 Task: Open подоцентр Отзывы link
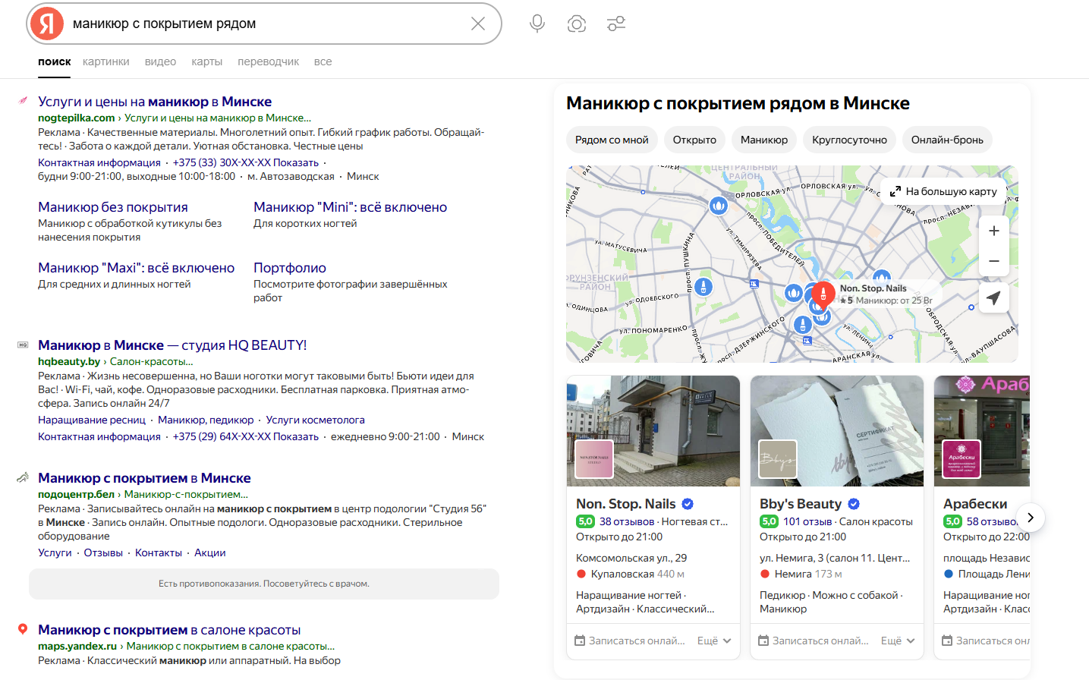click(103, 552)
